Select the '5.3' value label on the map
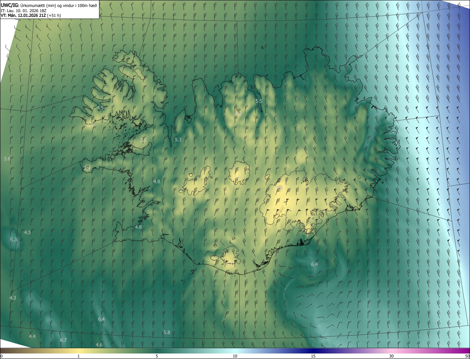 (178, 140)
